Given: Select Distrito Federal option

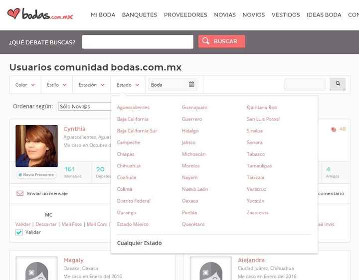Looking at the screenshot, I should pos(134,201).
